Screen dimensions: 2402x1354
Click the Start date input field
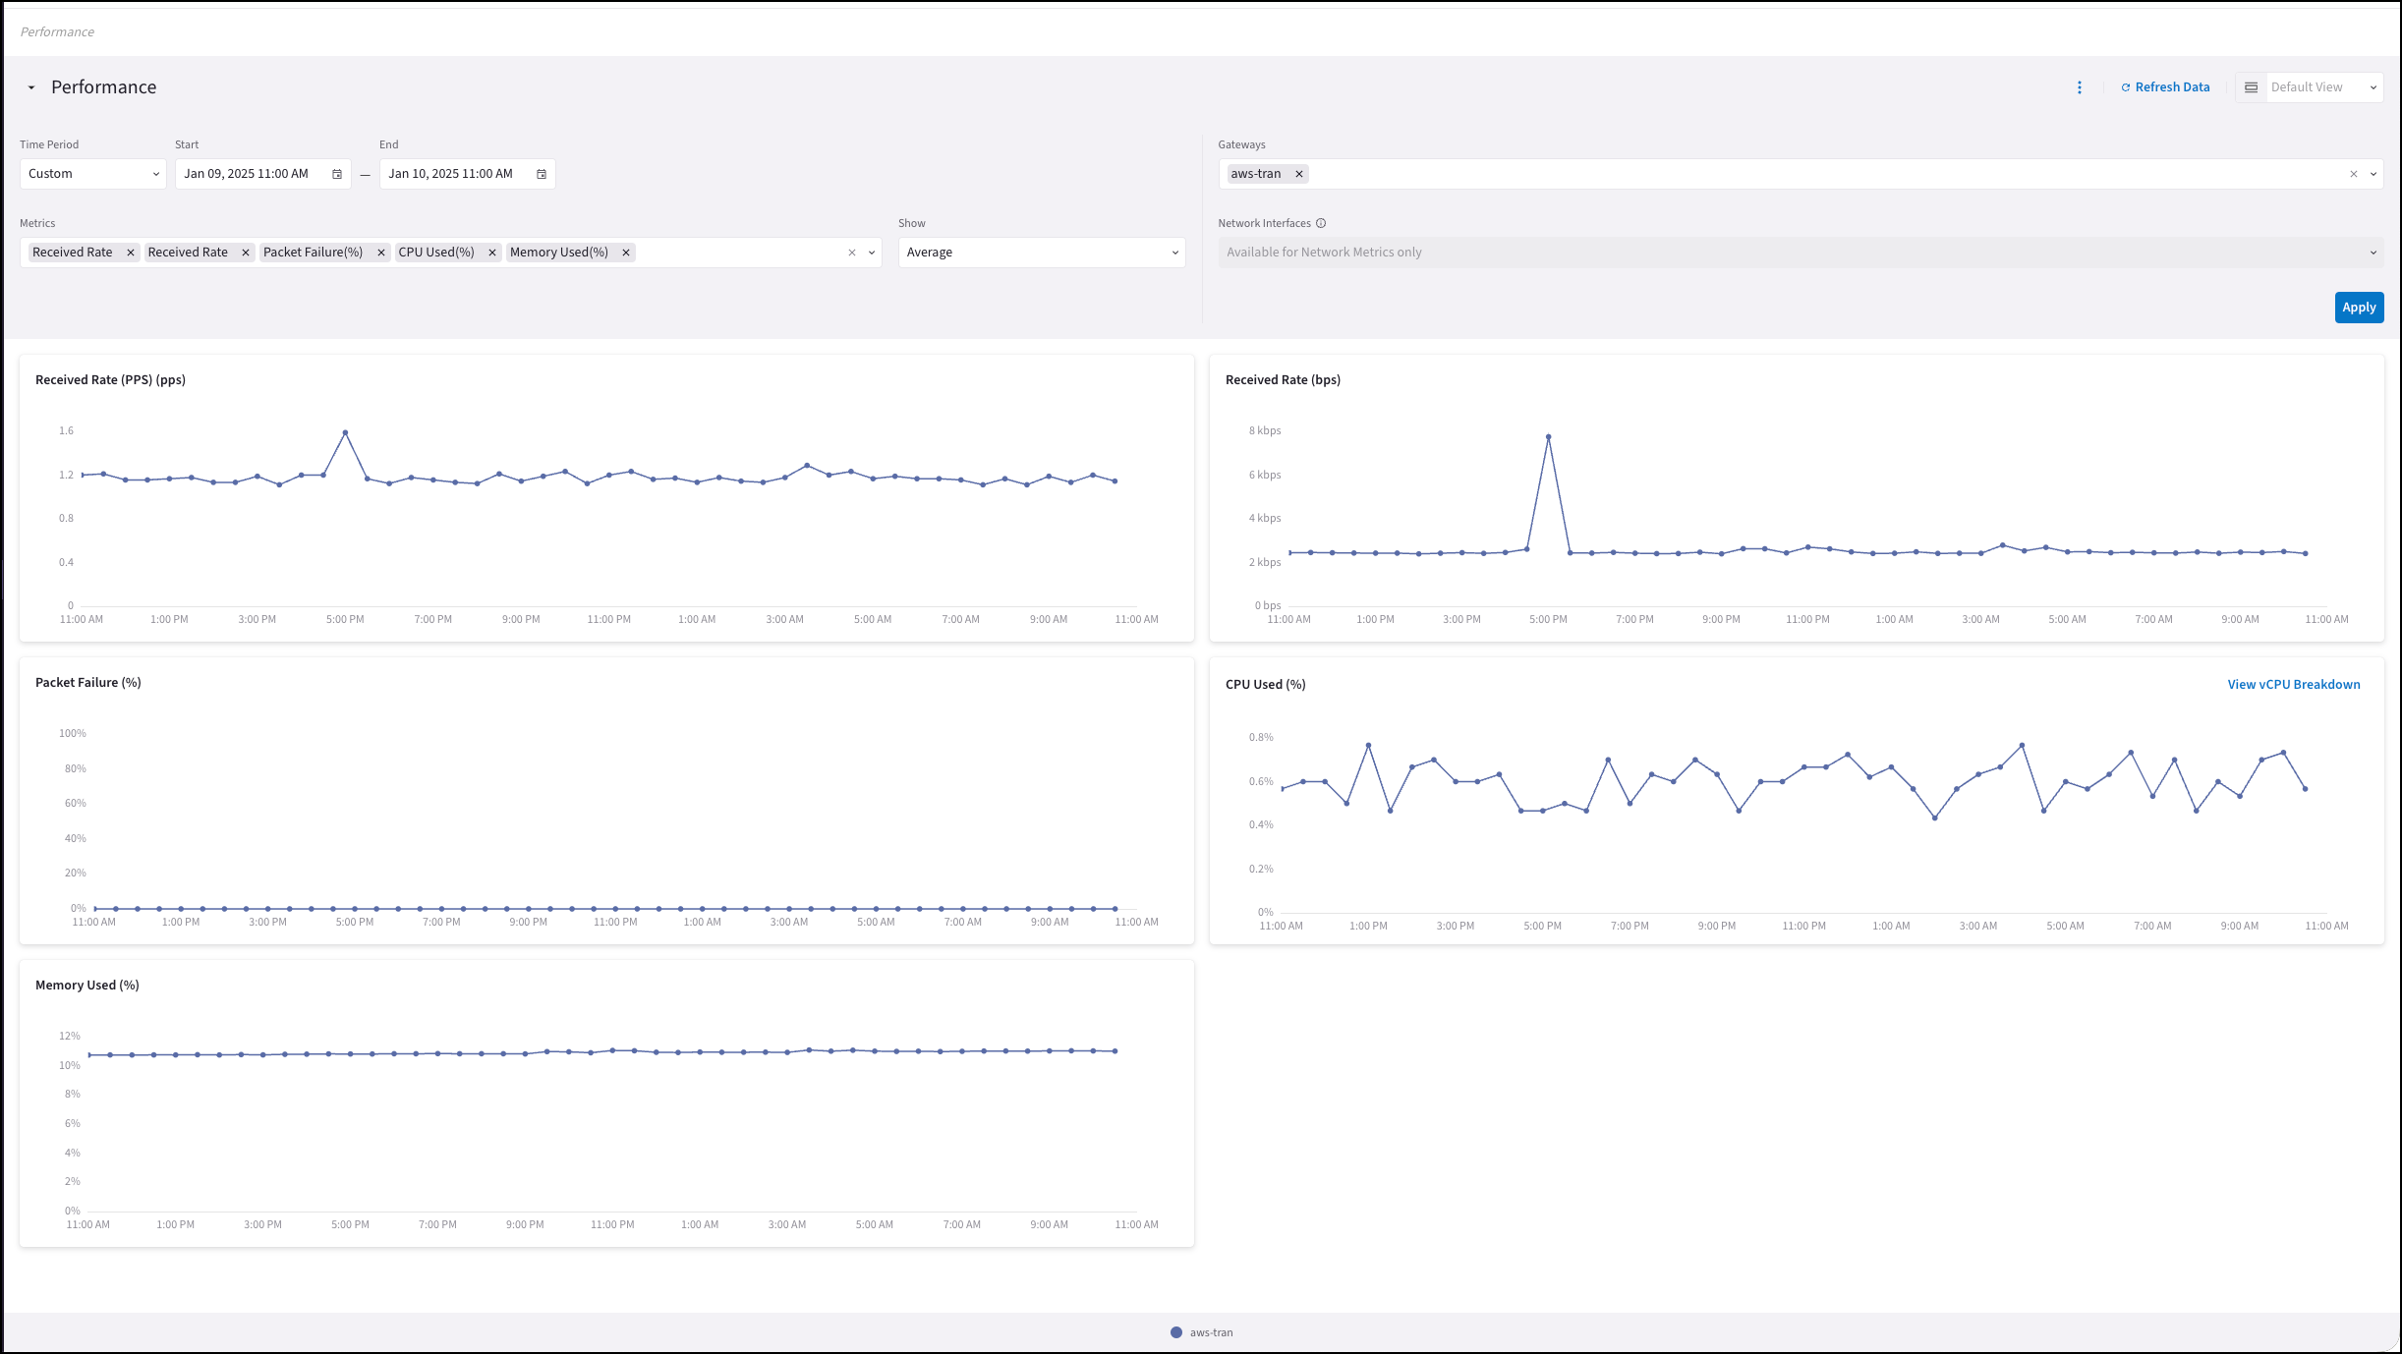246,173
